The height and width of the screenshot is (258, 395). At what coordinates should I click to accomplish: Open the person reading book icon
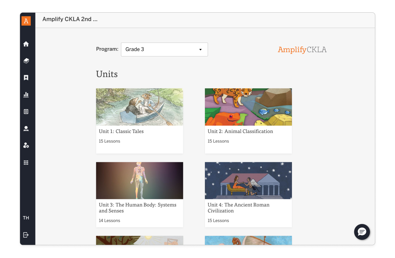pyautogui.click(x=26, y=129)
